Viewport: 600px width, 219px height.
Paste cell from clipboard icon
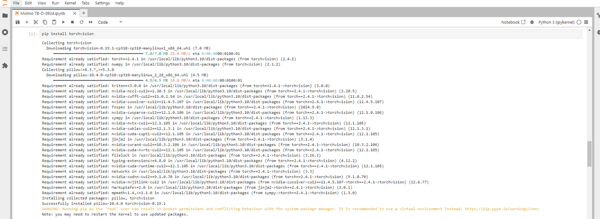(54, 22)
